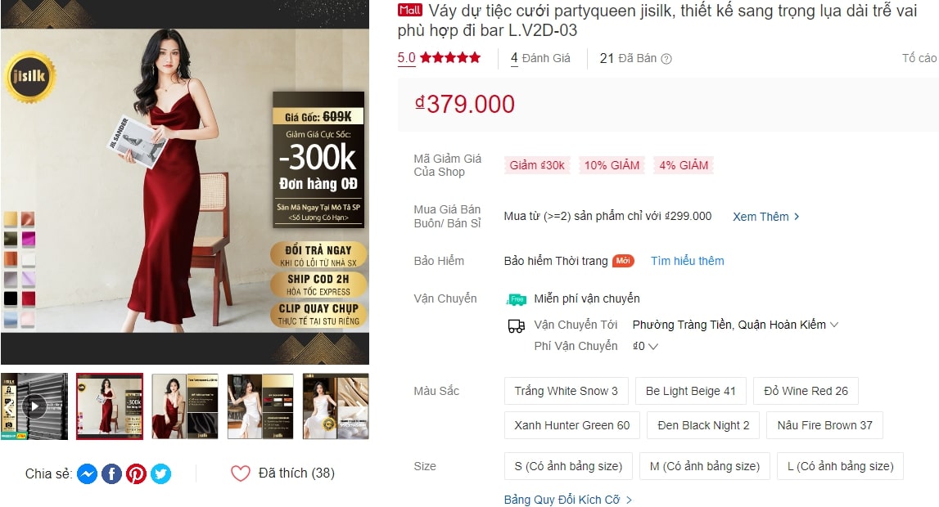Share product on Pinterest icon
The width and height of the screenshot is (939, 507).
coord(136,473)
